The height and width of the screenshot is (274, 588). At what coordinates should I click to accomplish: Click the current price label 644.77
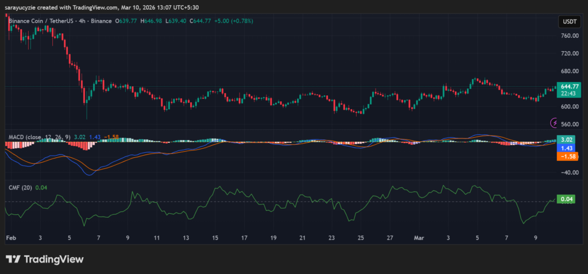(570, 86)
